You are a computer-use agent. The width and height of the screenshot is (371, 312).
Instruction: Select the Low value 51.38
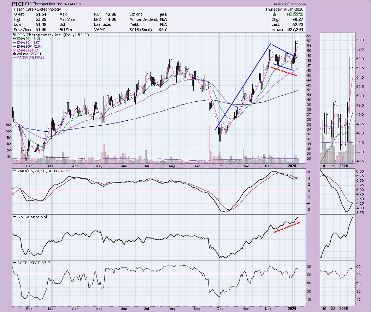pos(41,25)
